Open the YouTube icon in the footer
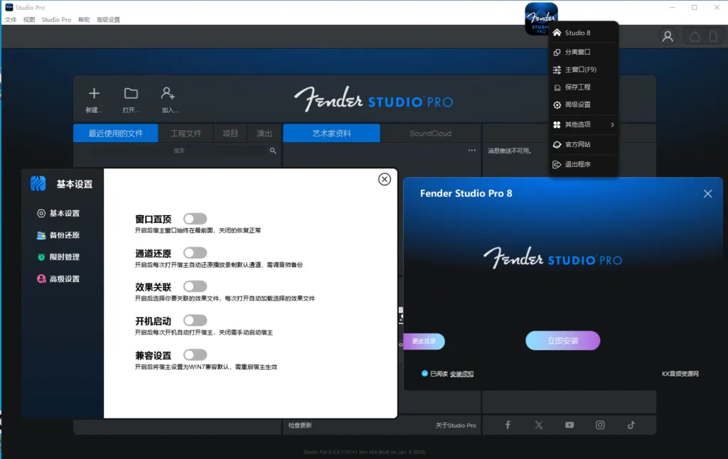 point(569,425)
